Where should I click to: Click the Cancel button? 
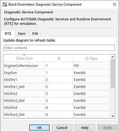[x=62, y=128]
